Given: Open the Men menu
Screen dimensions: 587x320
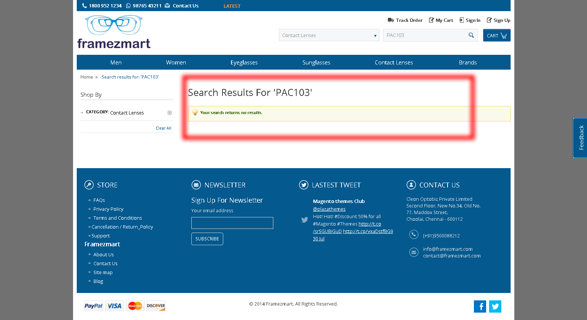Looking at the screenshot, I should (x=116, y=62).
